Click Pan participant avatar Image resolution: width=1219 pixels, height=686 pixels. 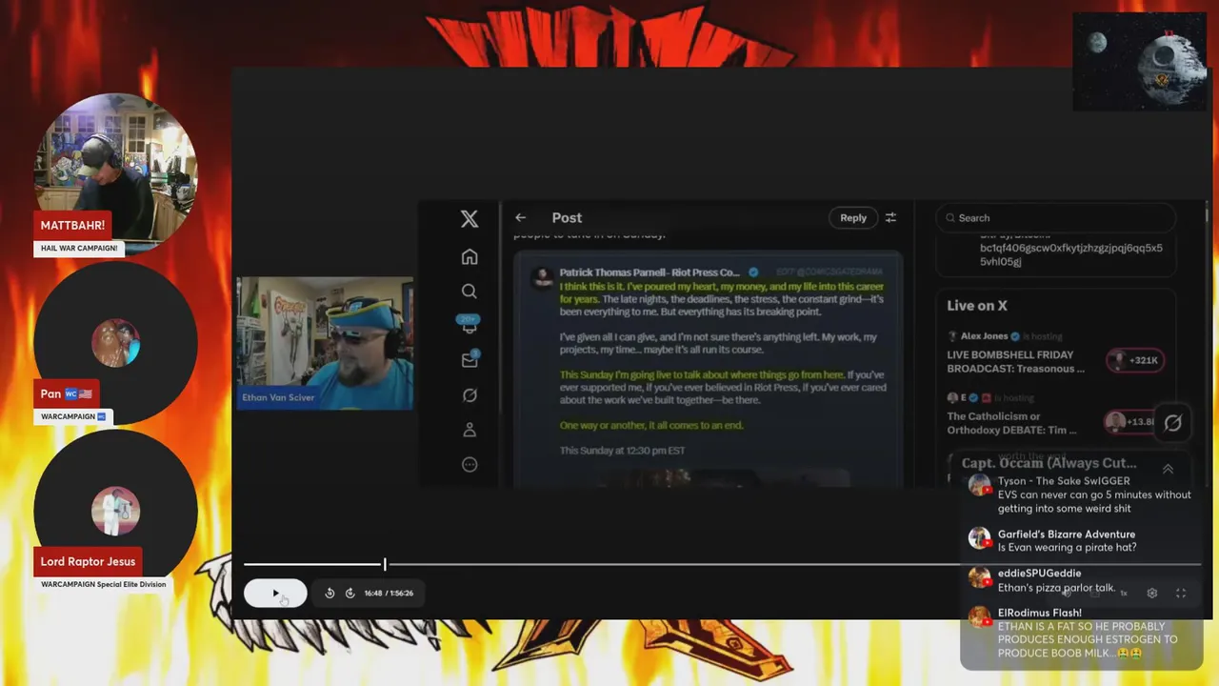tap(116, 344)
